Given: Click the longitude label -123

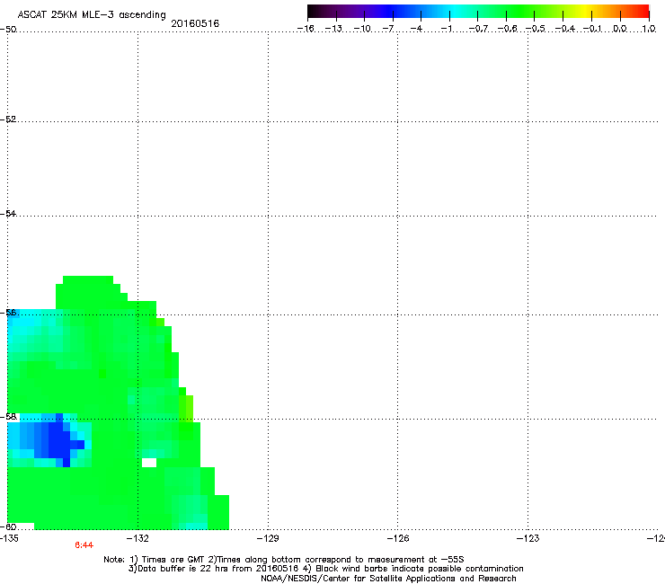Looking at the screenshot, I should click(528, 538).
